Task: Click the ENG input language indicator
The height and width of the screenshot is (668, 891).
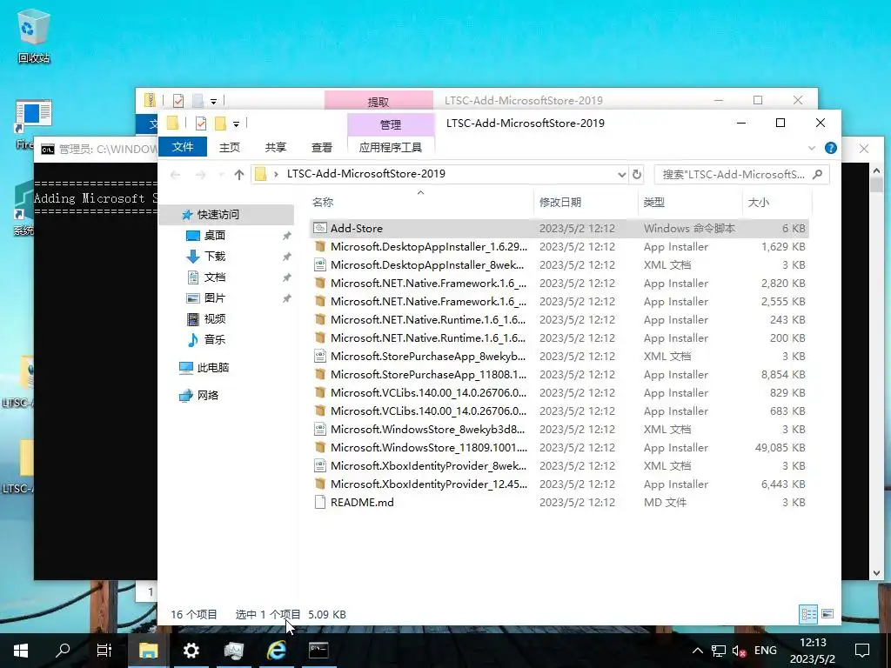Action: point(766,651)
